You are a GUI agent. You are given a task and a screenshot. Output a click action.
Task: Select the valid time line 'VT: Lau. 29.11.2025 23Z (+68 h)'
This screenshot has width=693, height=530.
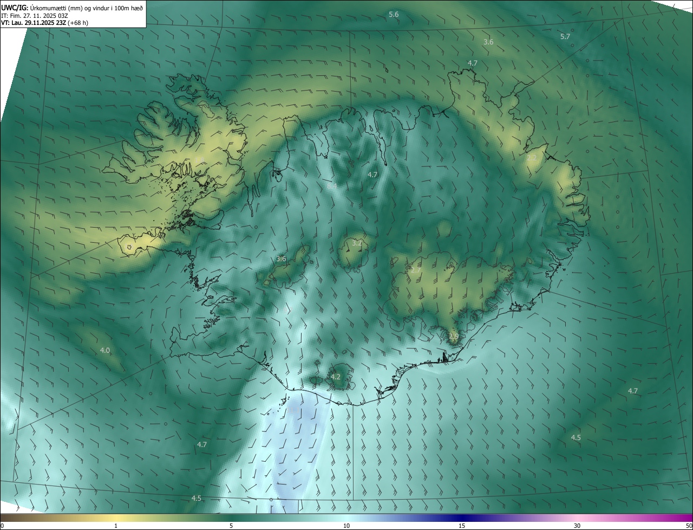[x=44, y=23]
